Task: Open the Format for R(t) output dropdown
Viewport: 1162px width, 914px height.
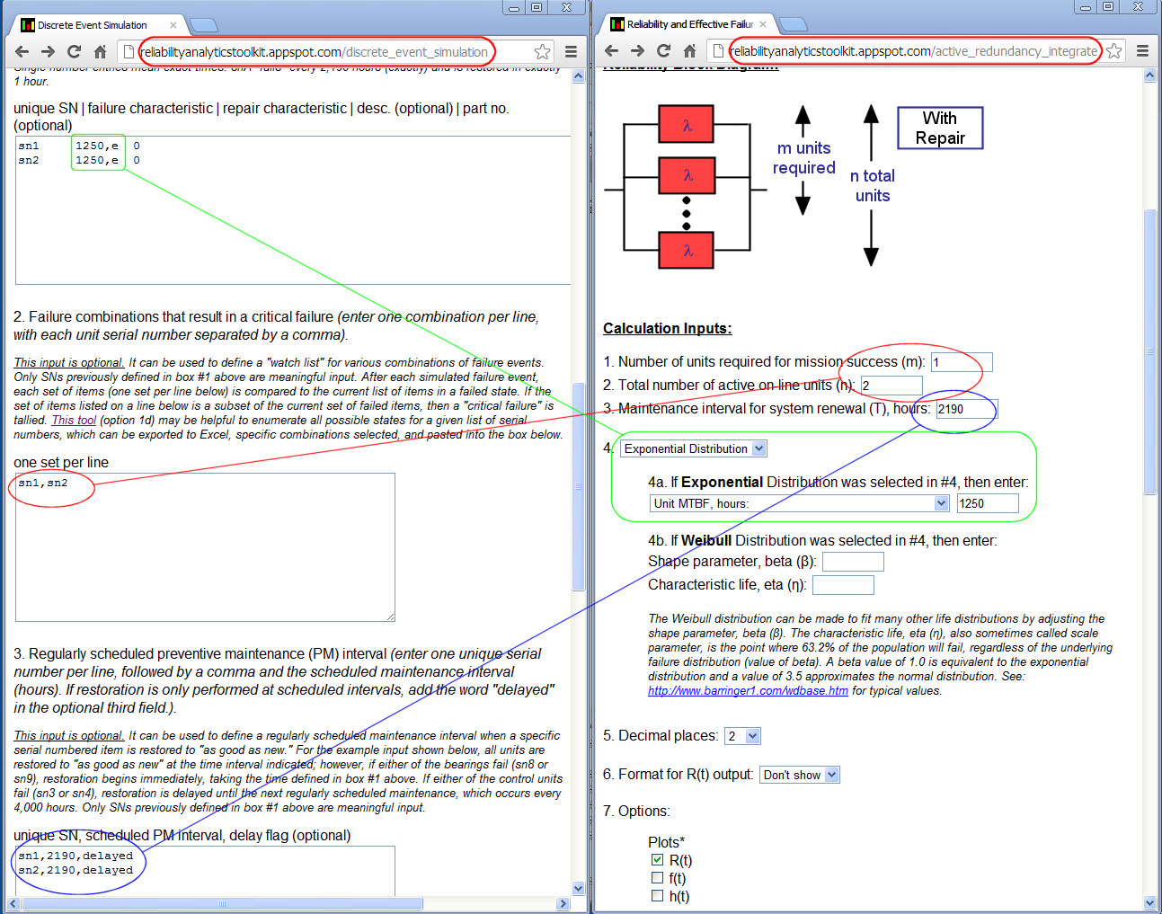Action: [800, 775]
